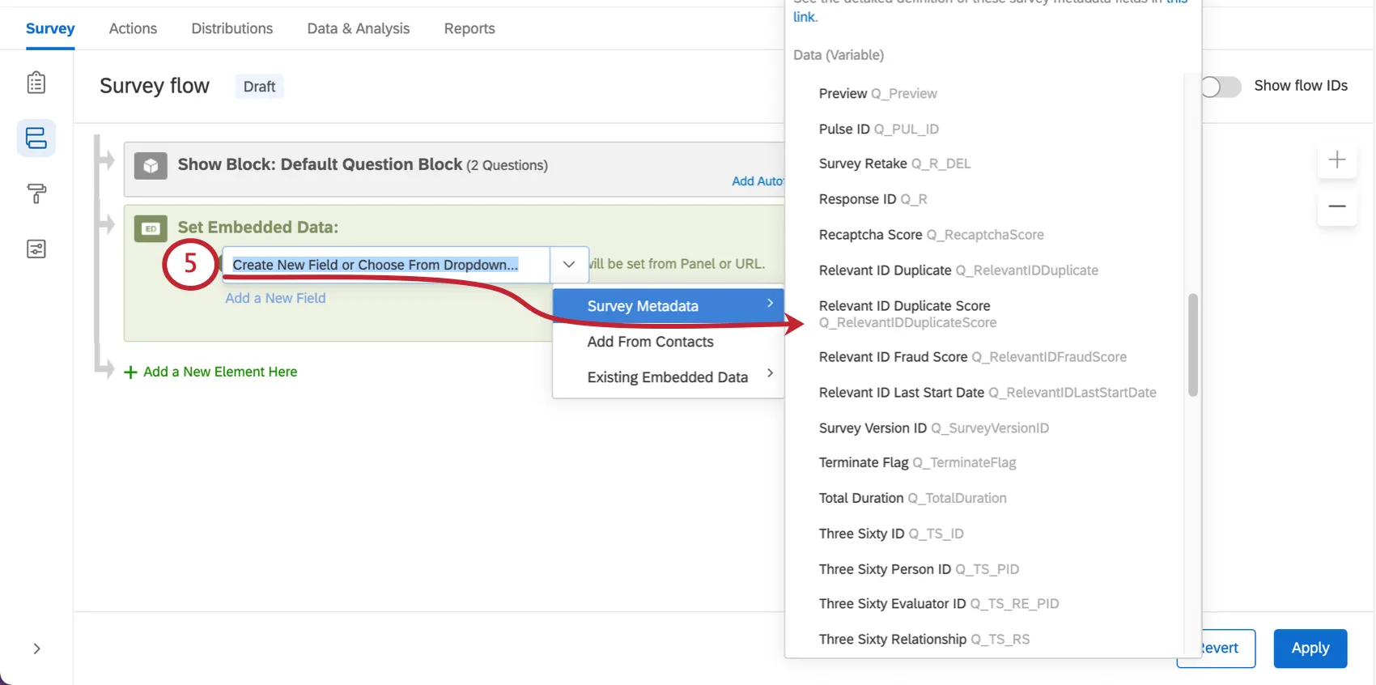Screen dimensions: 1376x685
Task: Click the metadata list scrollbar thumb
Action: 1192,345
